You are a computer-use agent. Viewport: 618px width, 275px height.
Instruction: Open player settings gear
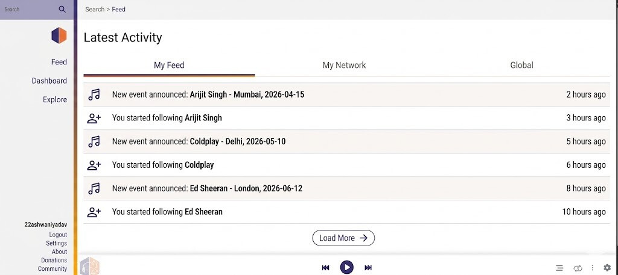(607, 268)
